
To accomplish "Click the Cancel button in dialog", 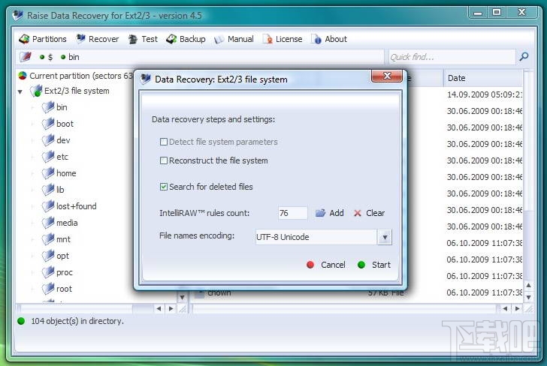I will [x=326, y=265].
